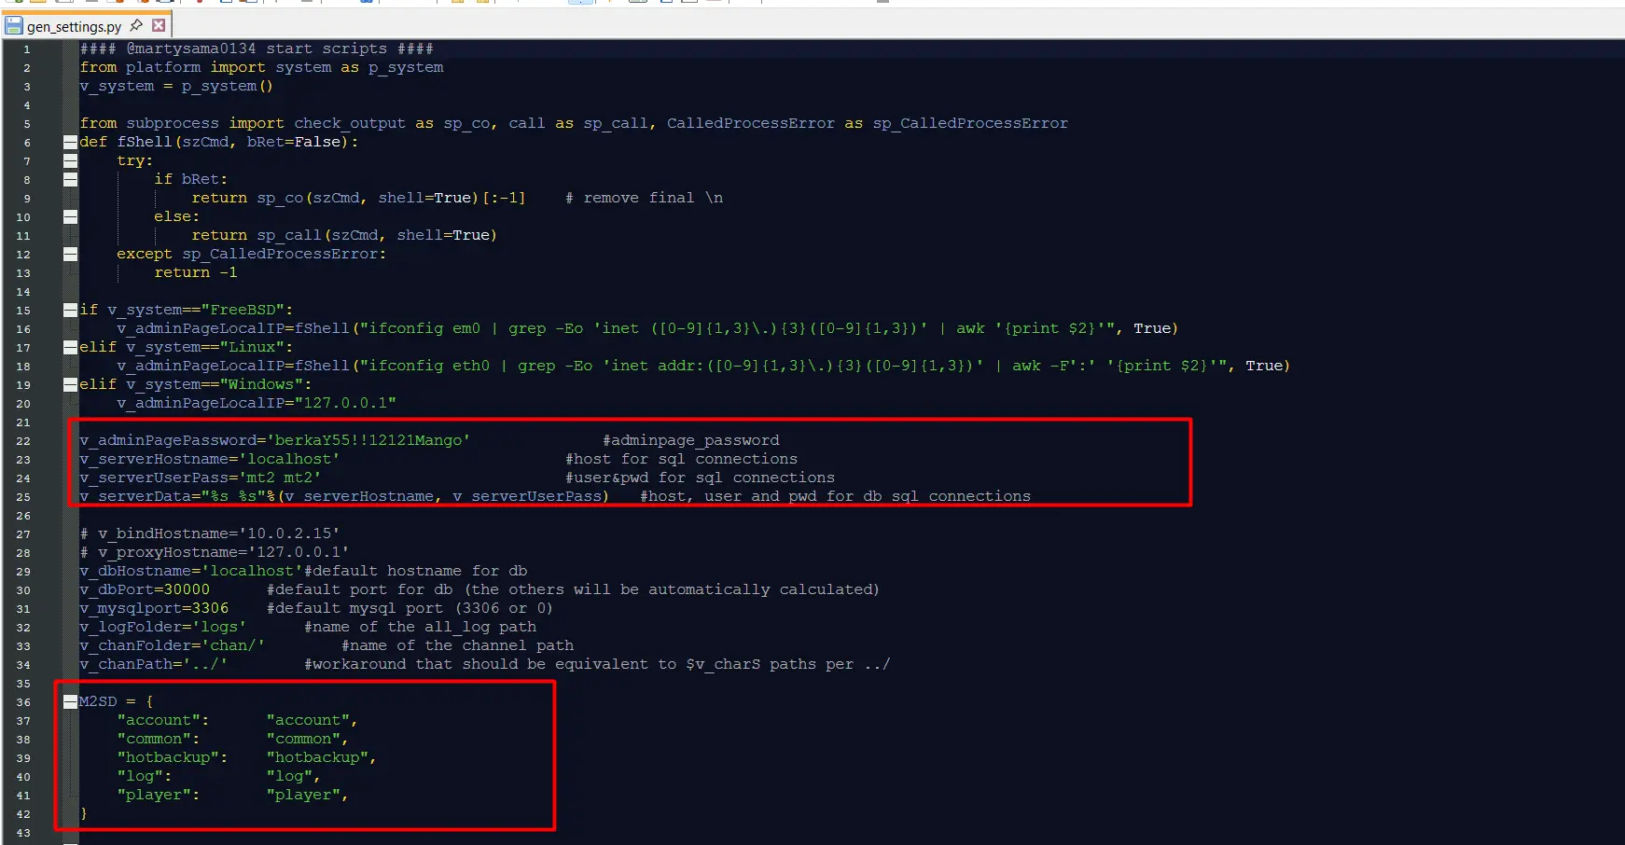Collapse the def fShell function fold marker
Image resolution: width=1625 pixels, height=845 pixels.
point(70,142)
